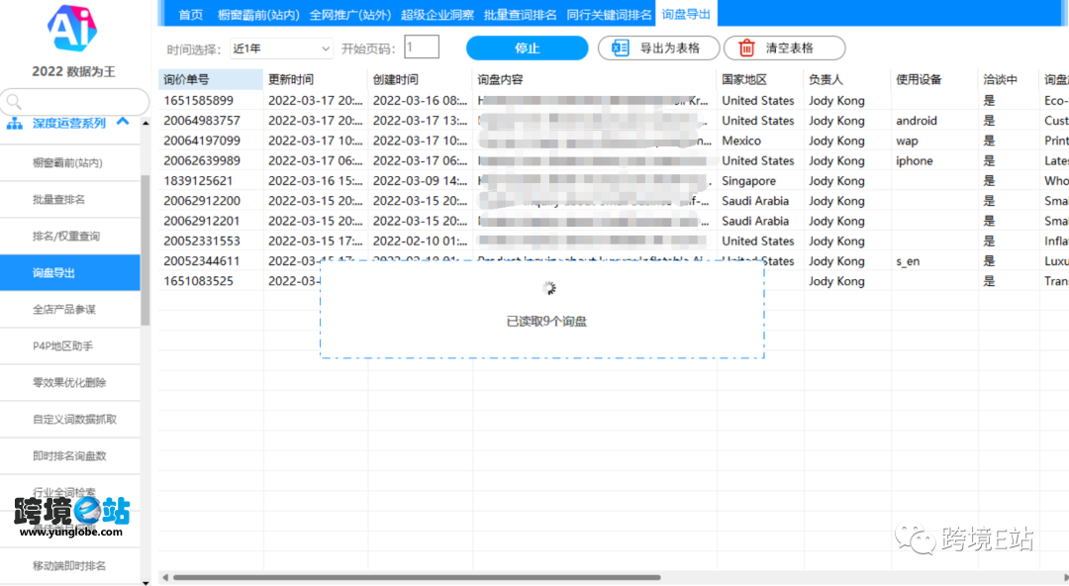Click the wap device cell
1069x586 pixels.
(x=907, y=142)
